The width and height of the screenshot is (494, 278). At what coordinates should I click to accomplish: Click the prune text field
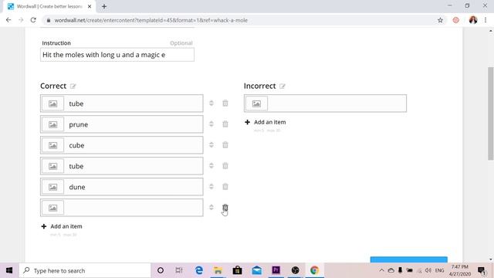134,124
